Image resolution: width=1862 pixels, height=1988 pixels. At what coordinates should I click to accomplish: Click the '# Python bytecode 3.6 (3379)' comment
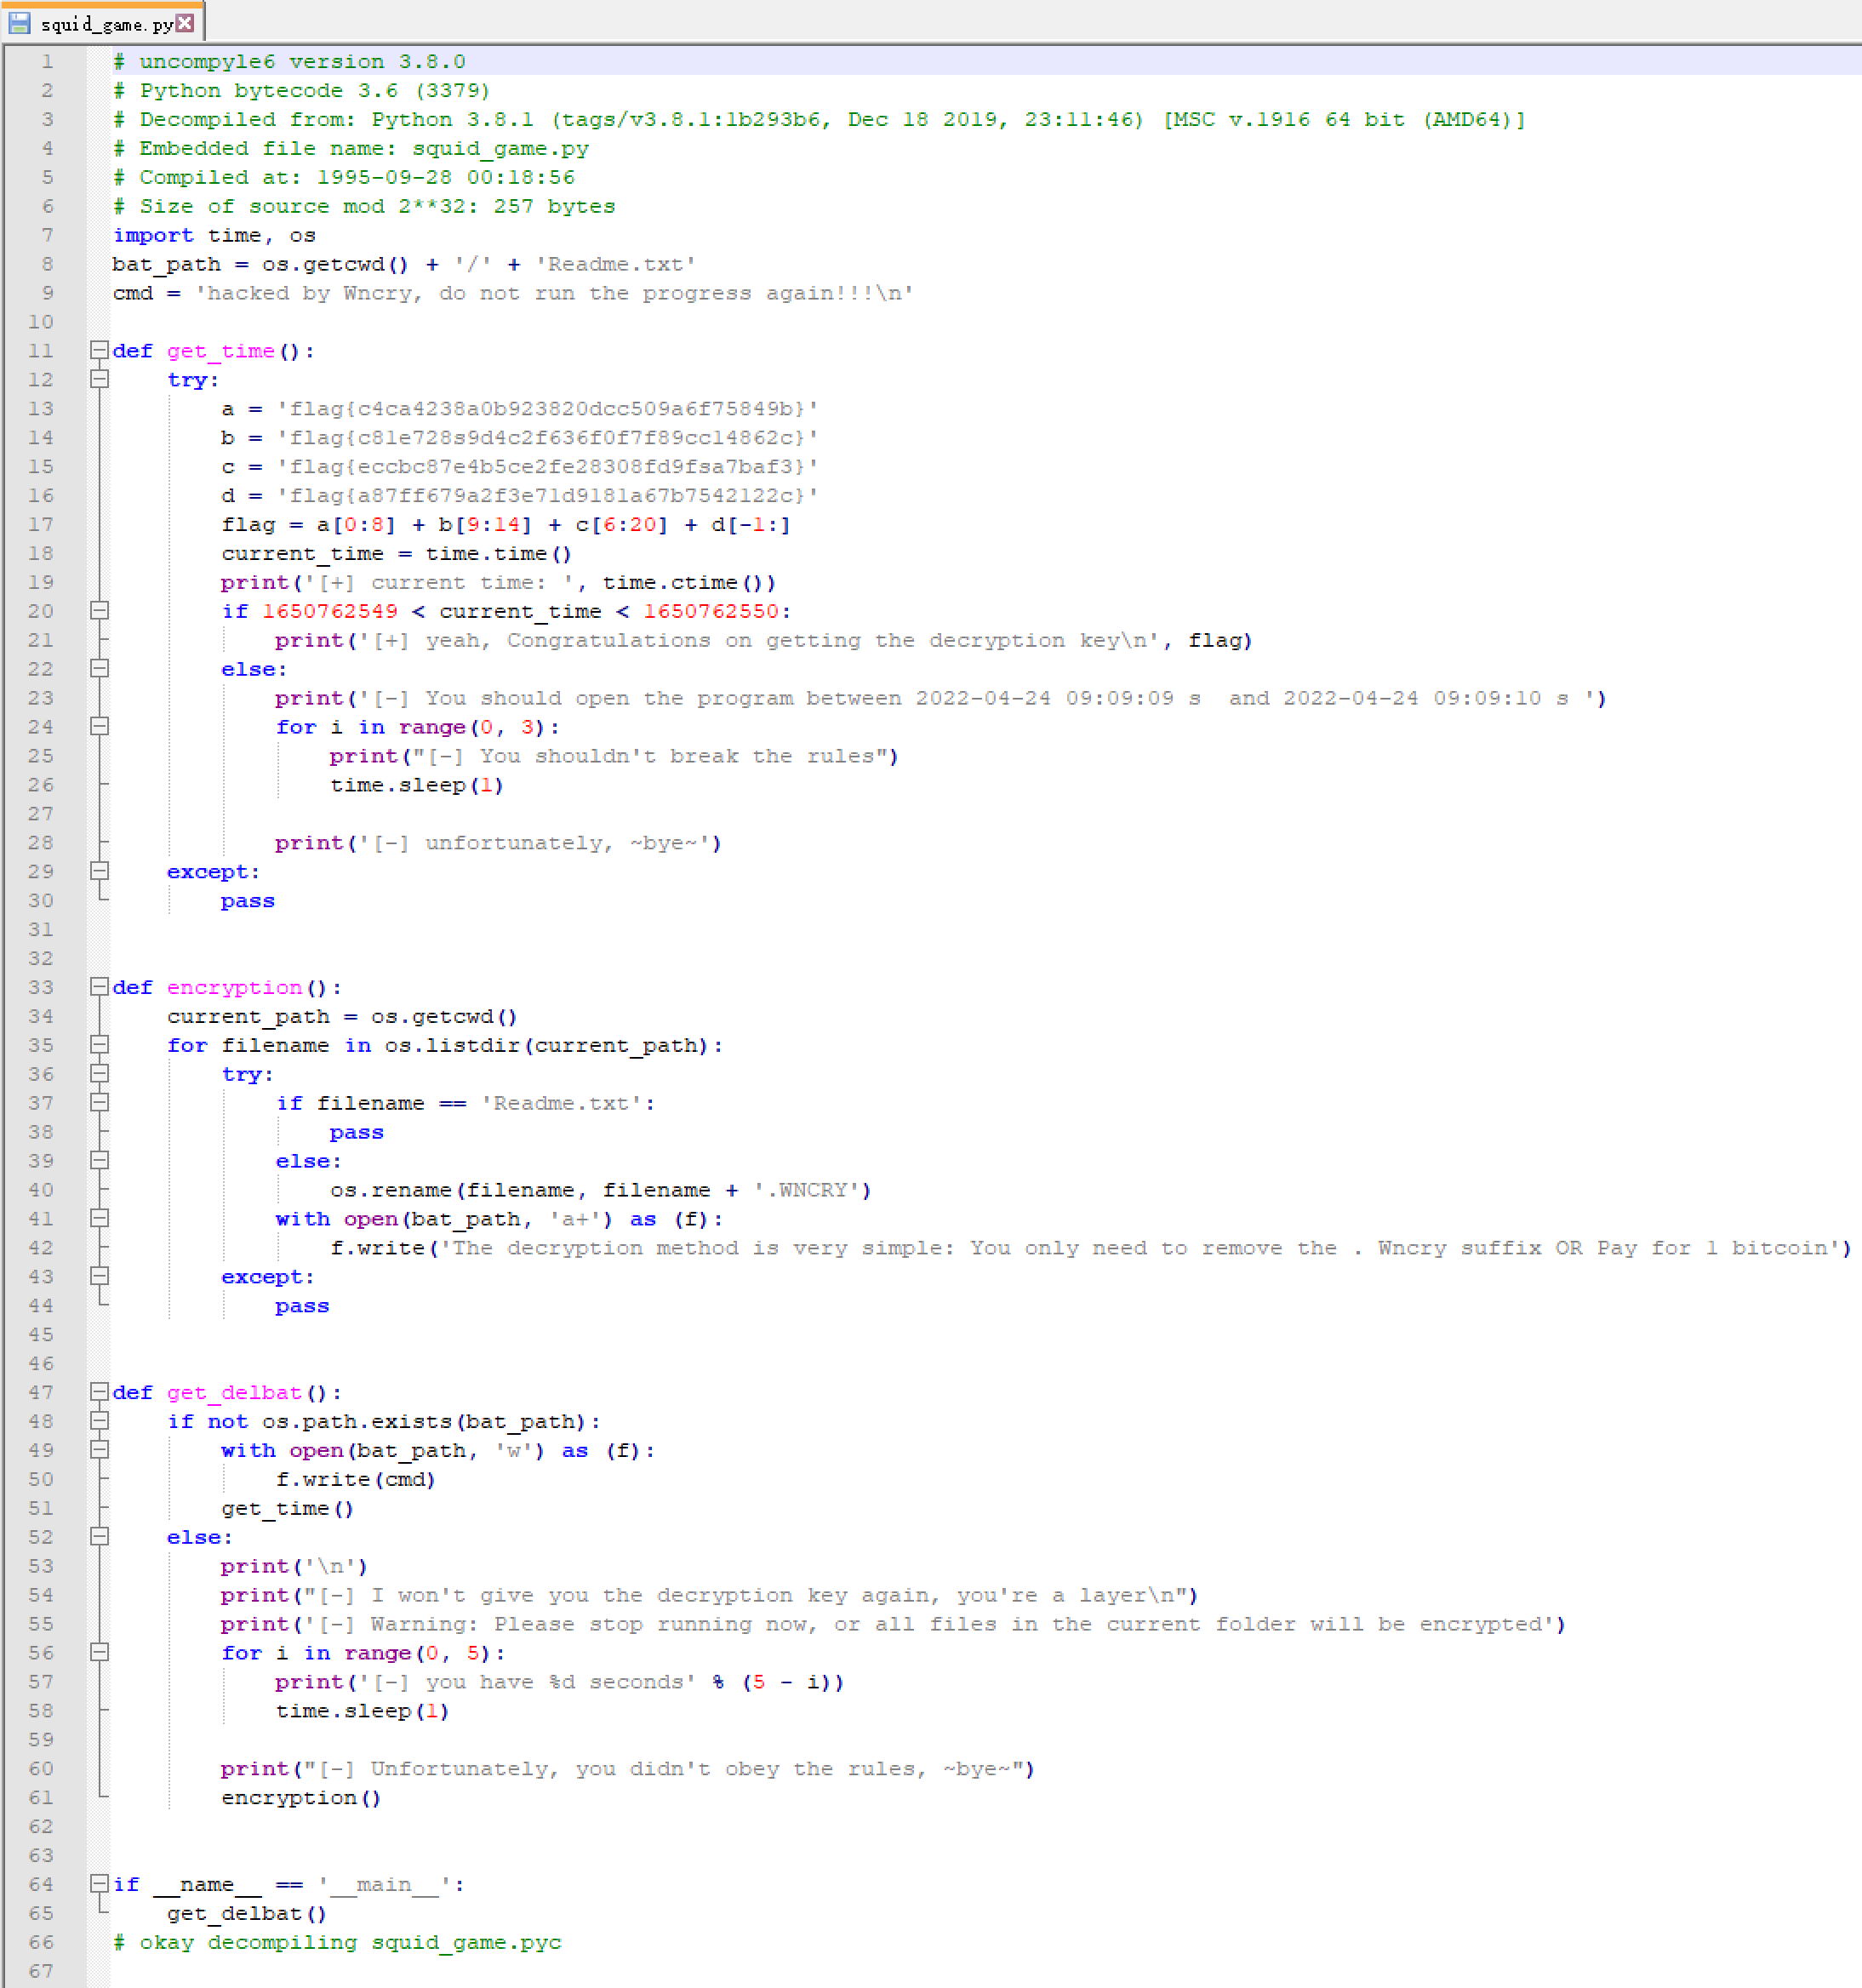pos(302,90)
